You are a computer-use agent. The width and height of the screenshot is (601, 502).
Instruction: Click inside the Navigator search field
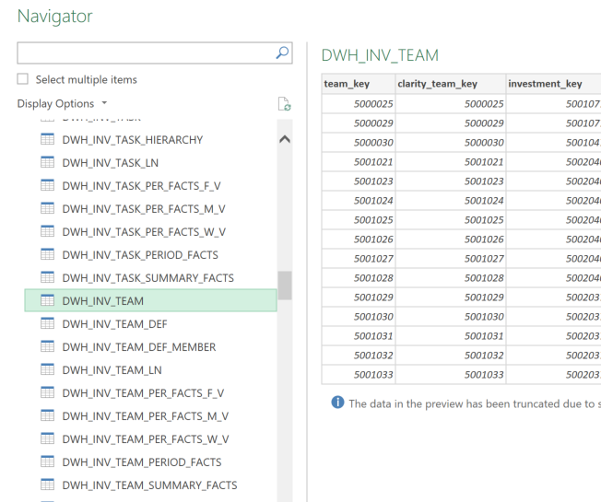pos(146,54)
